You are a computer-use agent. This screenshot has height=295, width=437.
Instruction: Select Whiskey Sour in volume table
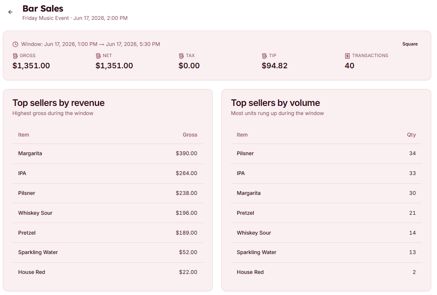pos(326,233)
